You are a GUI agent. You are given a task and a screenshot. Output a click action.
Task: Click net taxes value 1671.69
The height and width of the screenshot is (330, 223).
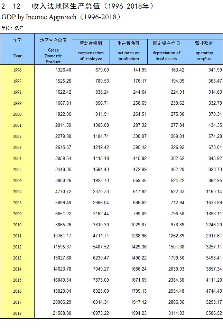(139, 280)
